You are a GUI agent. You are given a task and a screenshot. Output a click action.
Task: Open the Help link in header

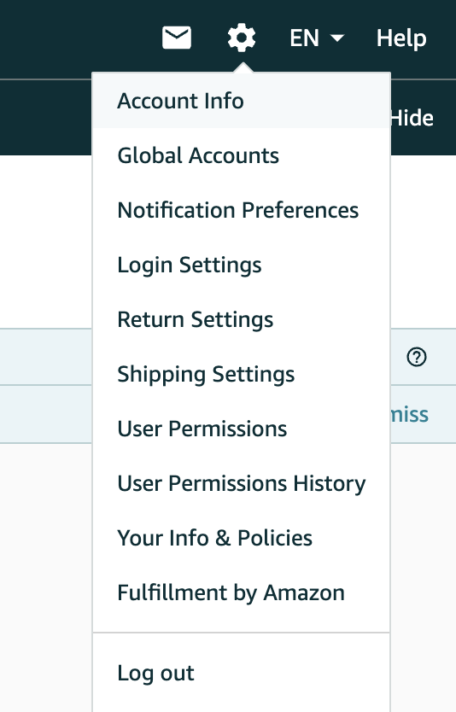401,38
